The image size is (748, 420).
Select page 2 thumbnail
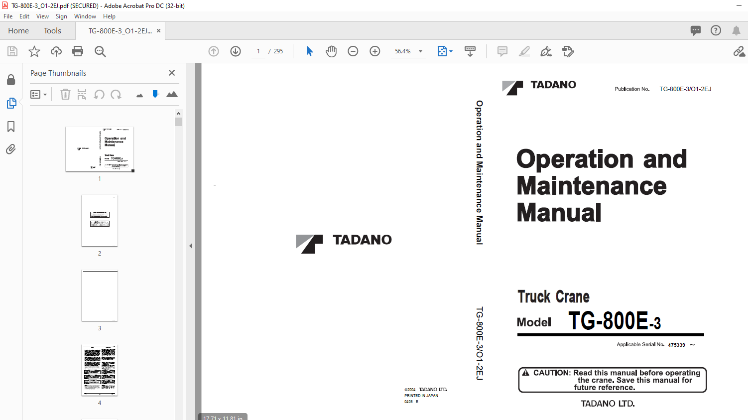click(100, 221)
